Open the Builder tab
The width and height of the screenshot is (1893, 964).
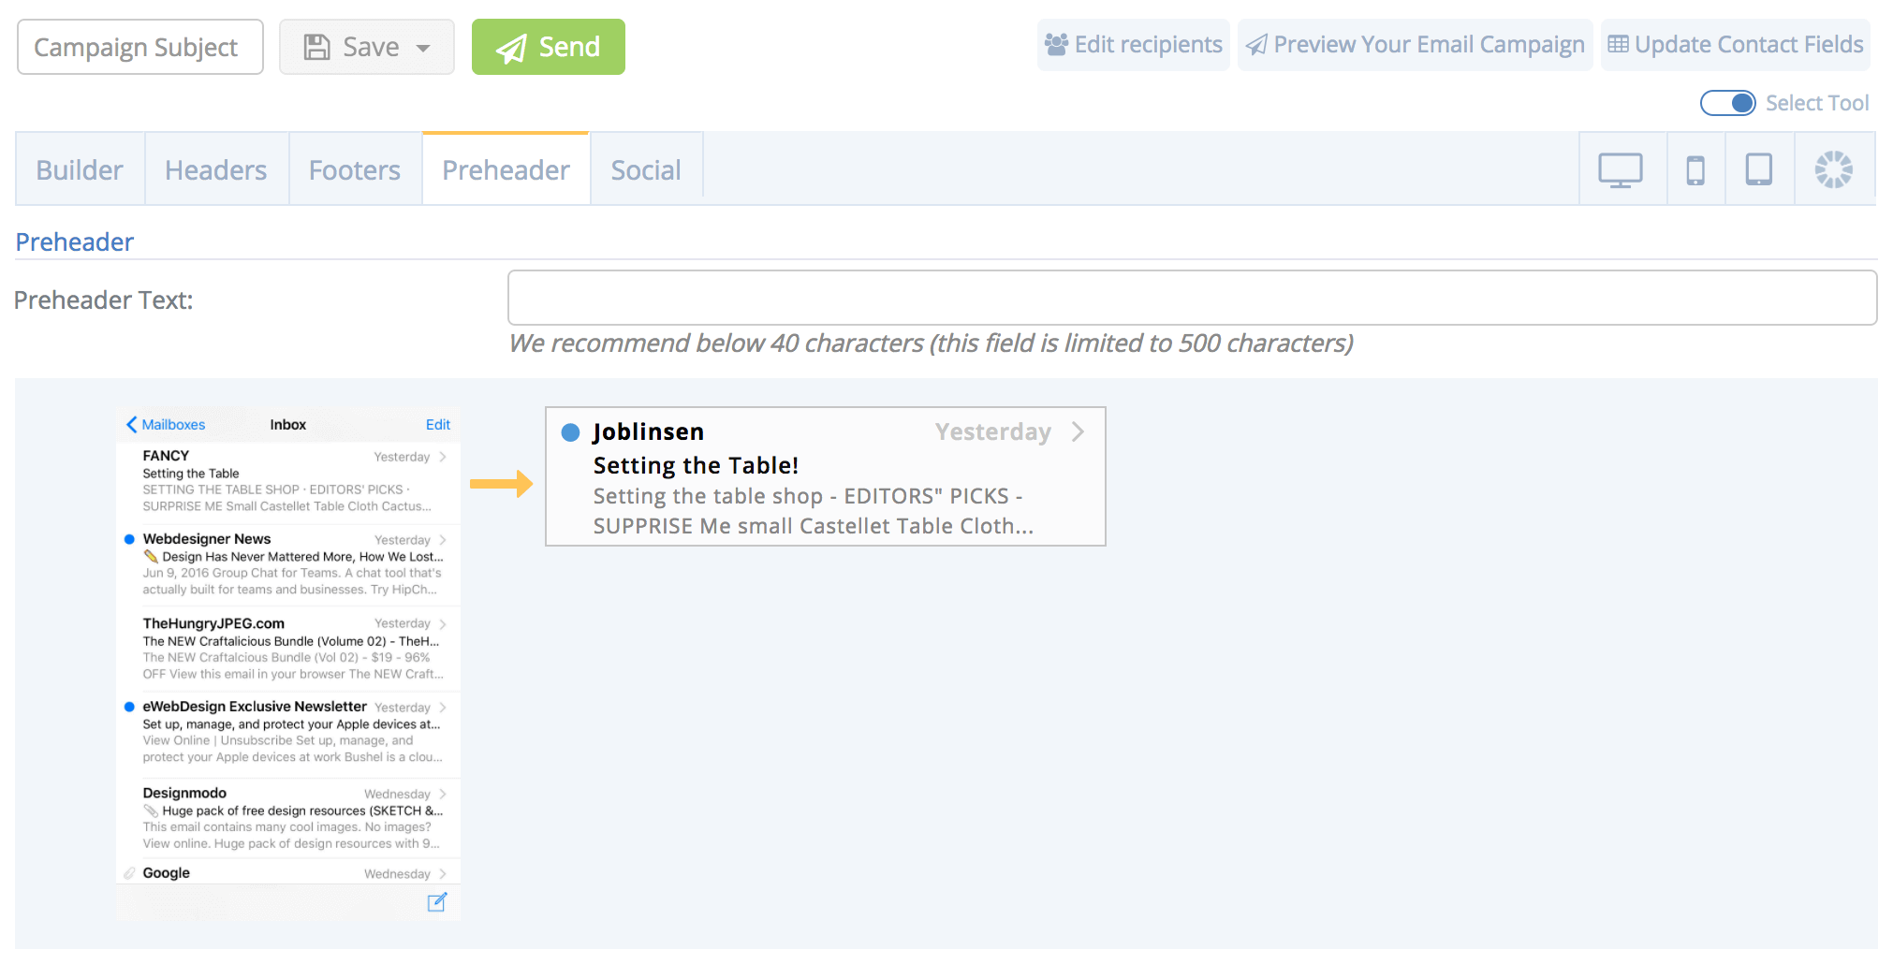pyautogui.click(x=80, y=170)
